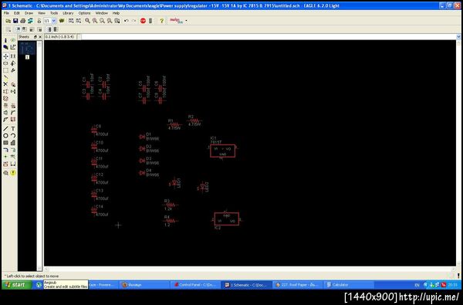Open the Errors yellow warning tool

[13, 173]
